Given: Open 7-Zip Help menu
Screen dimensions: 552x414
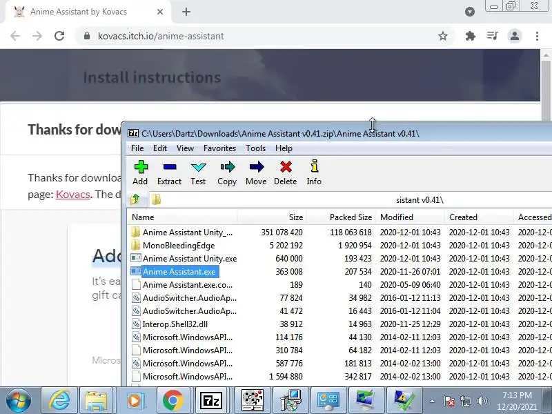Looking at the screenshot, I should click(x=284, y=148).
